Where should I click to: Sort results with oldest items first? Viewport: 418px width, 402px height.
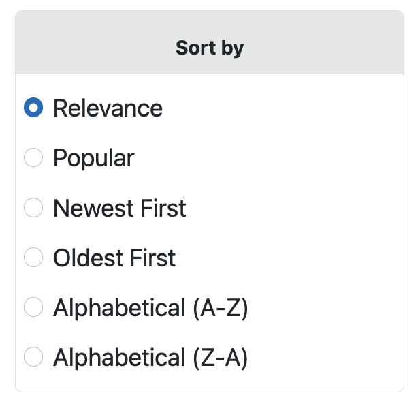tap(33, 258)
